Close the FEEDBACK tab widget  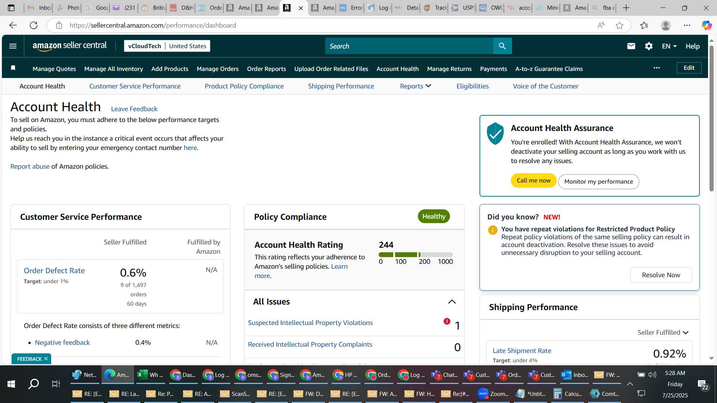coord(46,359)
